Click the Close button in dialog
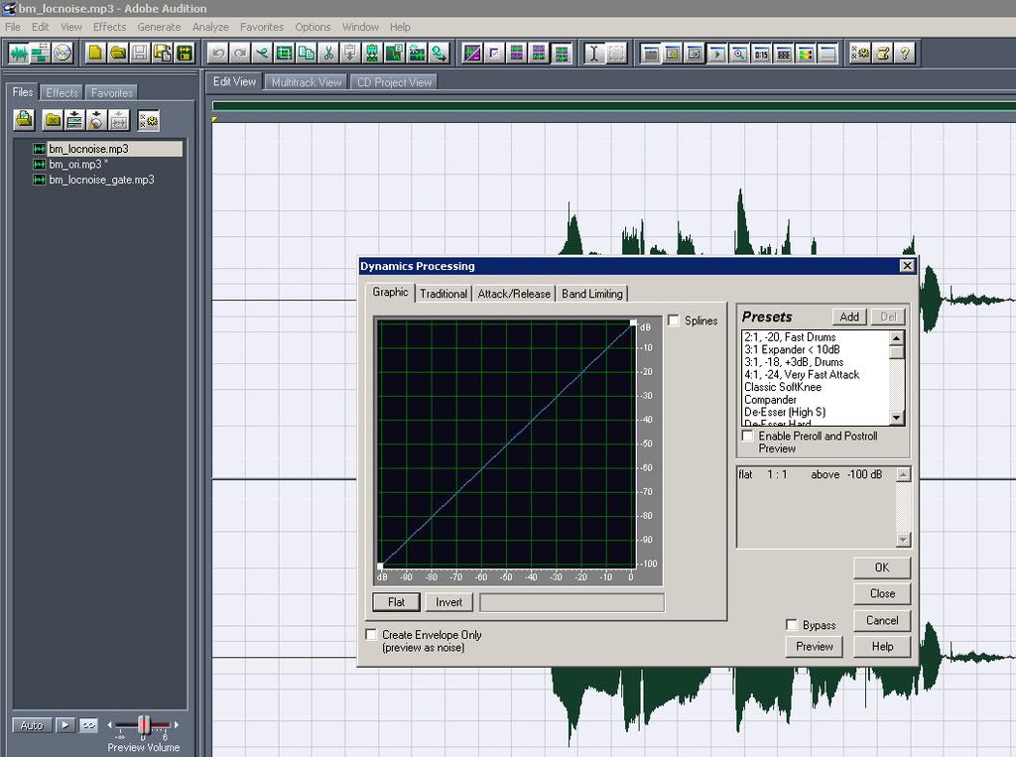The image size is (1016, 757). [882, 593]
